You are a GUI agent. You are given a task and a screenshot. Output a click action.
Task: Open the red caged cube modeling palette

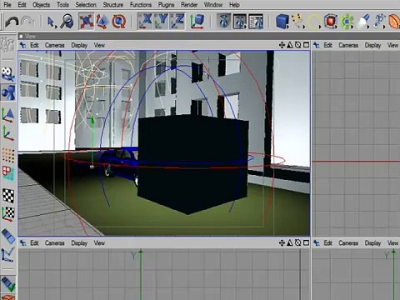tap(330, 22)
